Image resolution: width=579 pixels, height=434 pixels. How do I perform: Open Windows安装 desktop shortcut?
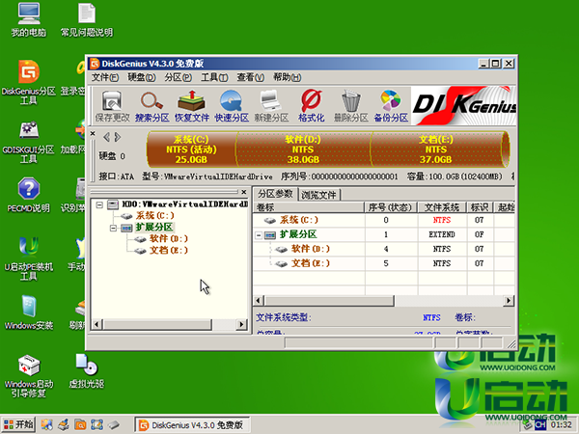pyautogui.click(x=29, y=312)
